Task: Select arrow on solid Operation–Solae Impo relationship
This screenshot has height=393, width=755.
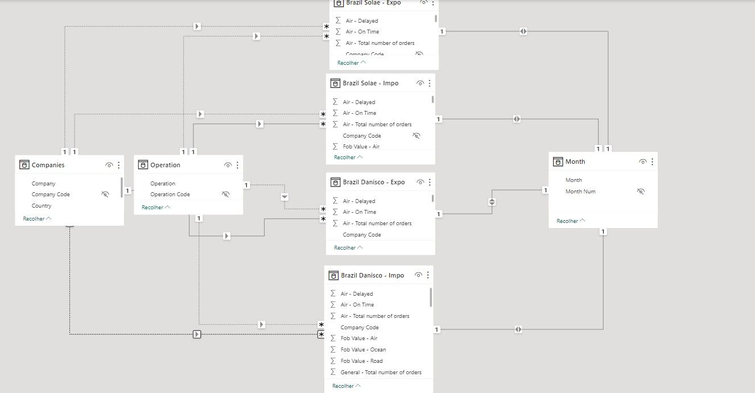Action: [x=259, y=123]
